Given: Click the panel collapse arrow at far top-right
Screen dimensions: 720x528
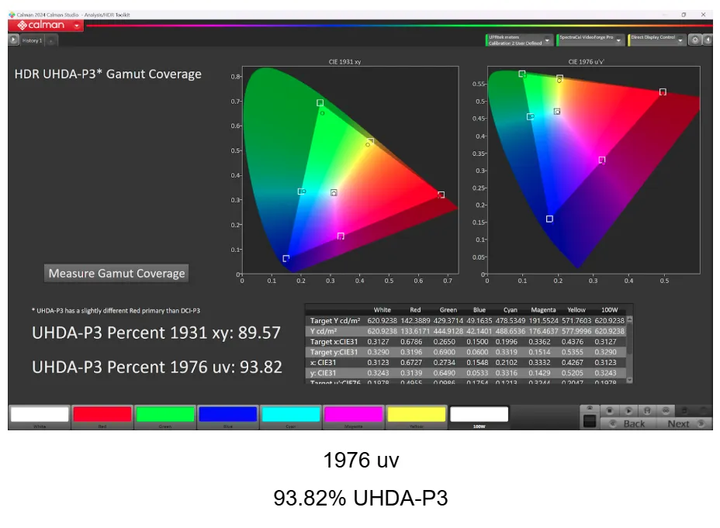Looking at the screenshot, I should click(x=707, y=40).
